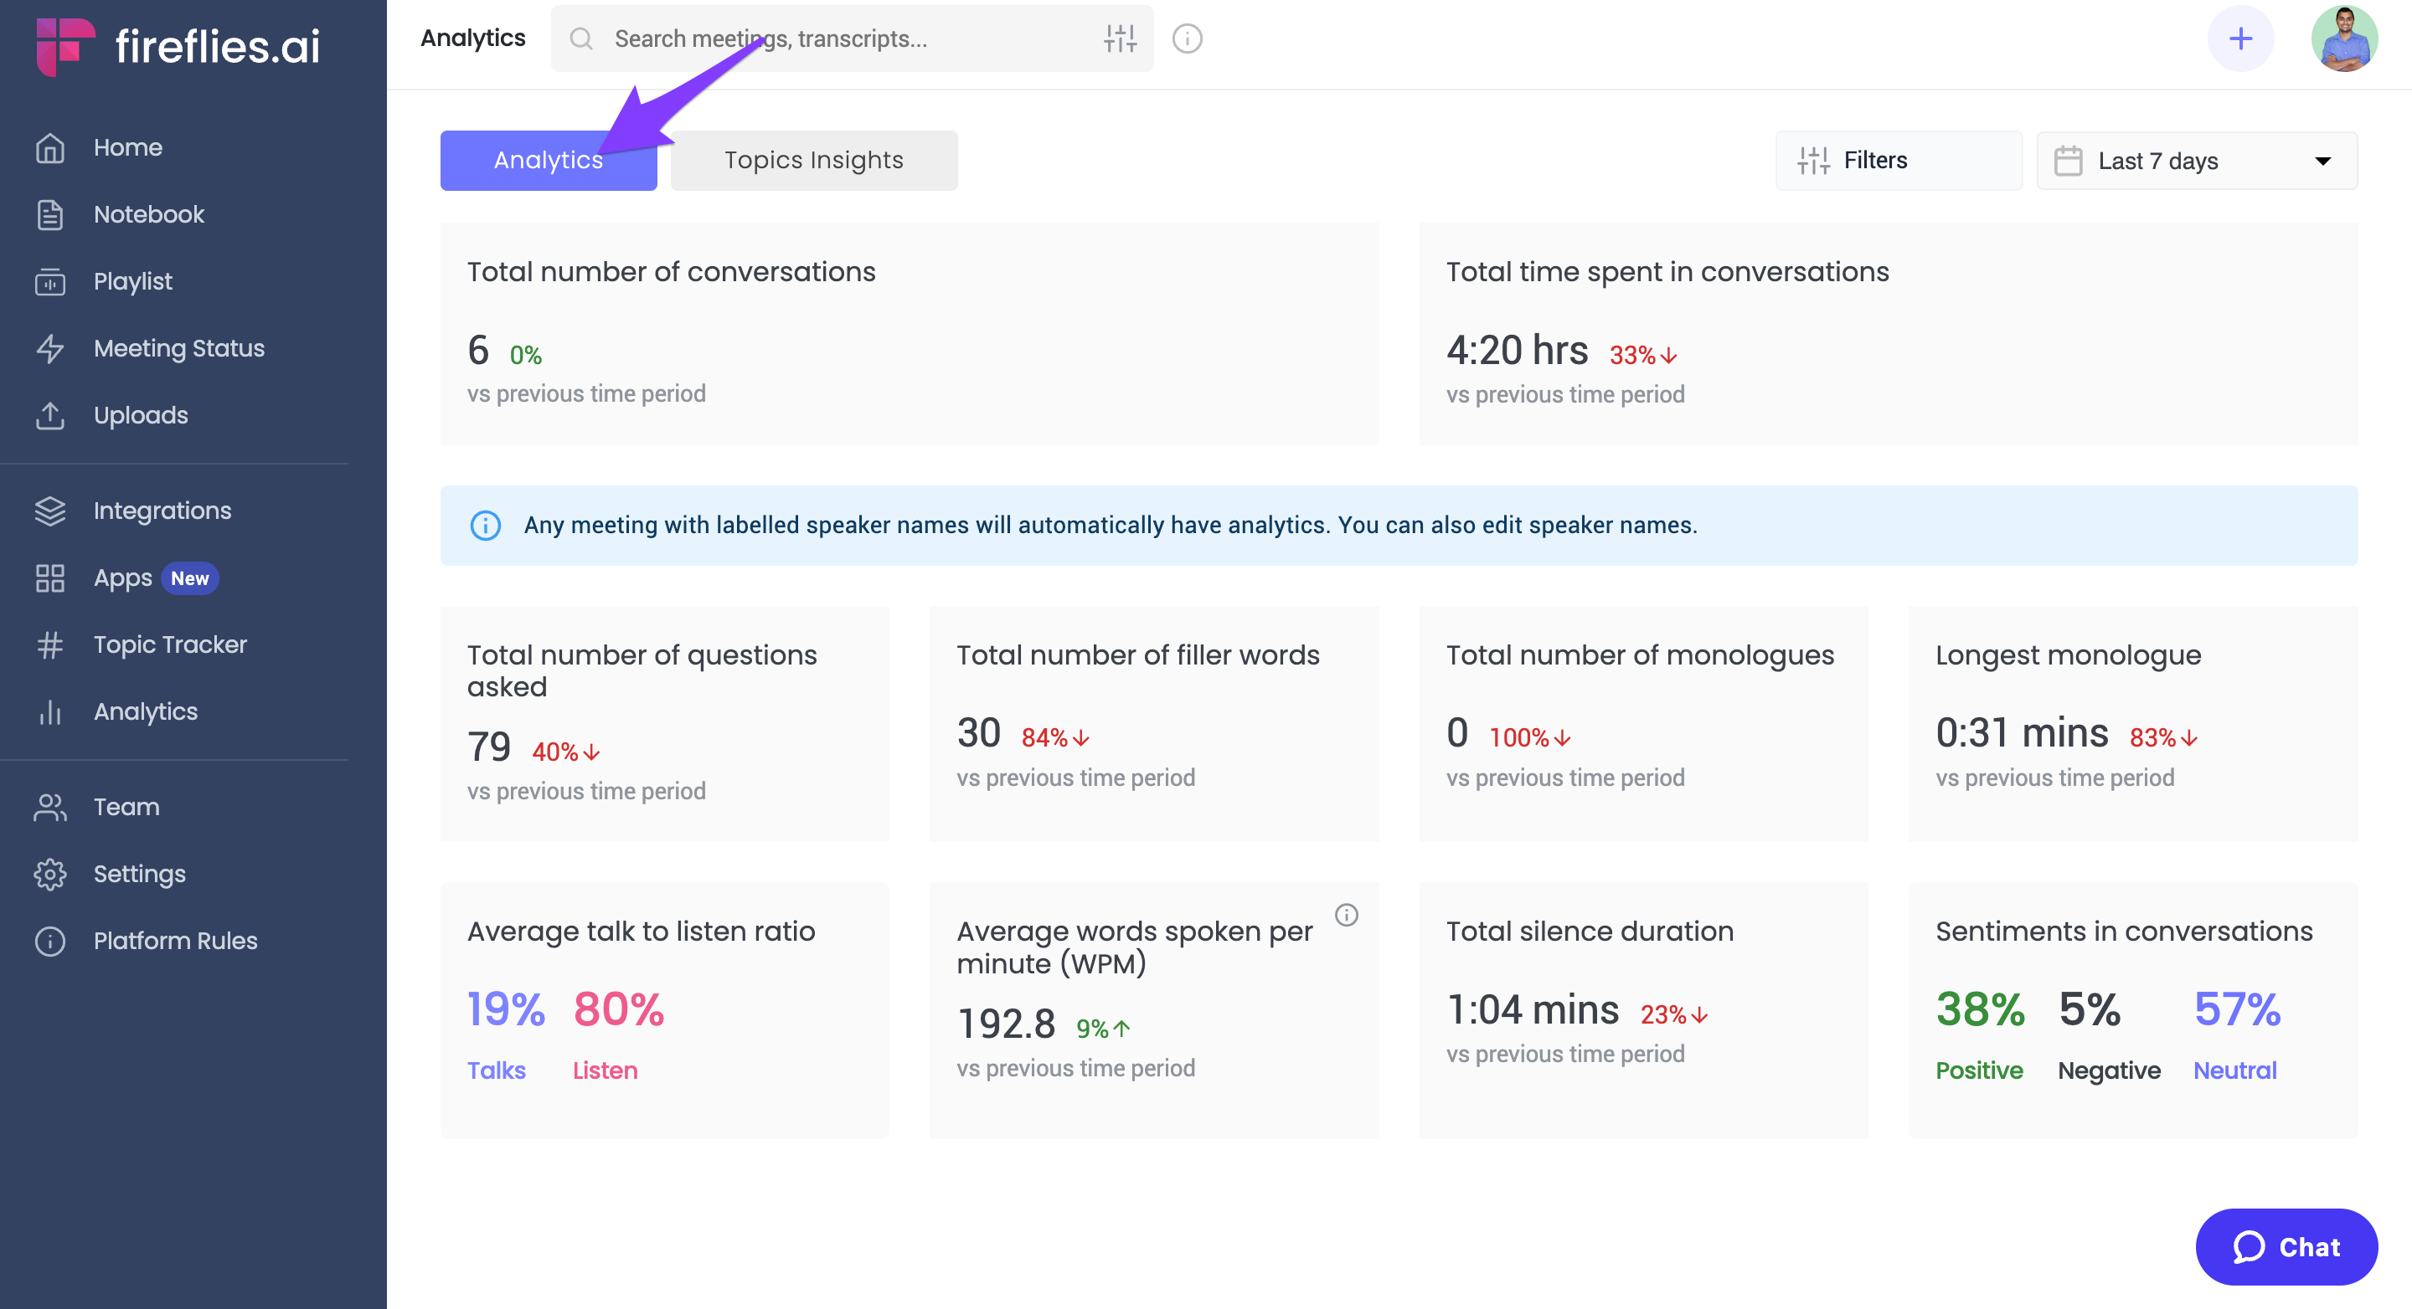Click the search meetings input field
The width and height of the screenshot is (2412, 1309).
pyautogui.click(x=852, y=38)
